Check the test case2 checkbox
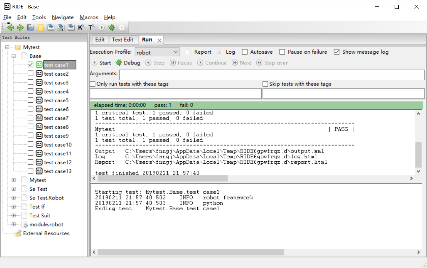The width and height of the screenshot is (427, 268). (30, 73)
